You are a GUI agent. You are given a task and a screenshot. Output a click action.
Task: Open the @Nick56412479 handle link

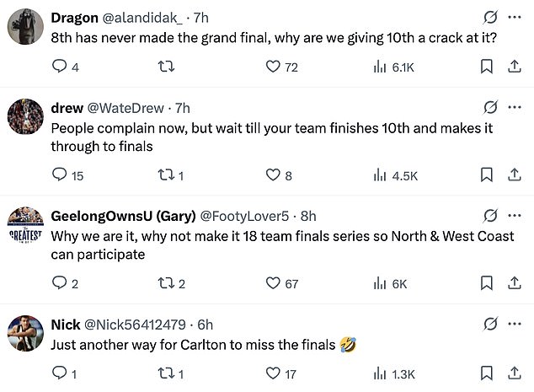[136, 324]
